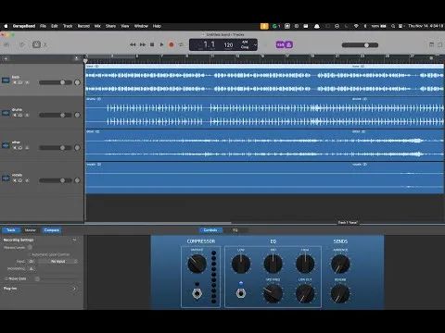Flip the Compressor on/off switch

(197, 293)
